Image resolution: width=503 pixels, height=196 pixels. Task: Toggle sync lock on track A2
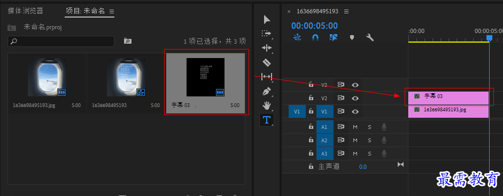341,140
